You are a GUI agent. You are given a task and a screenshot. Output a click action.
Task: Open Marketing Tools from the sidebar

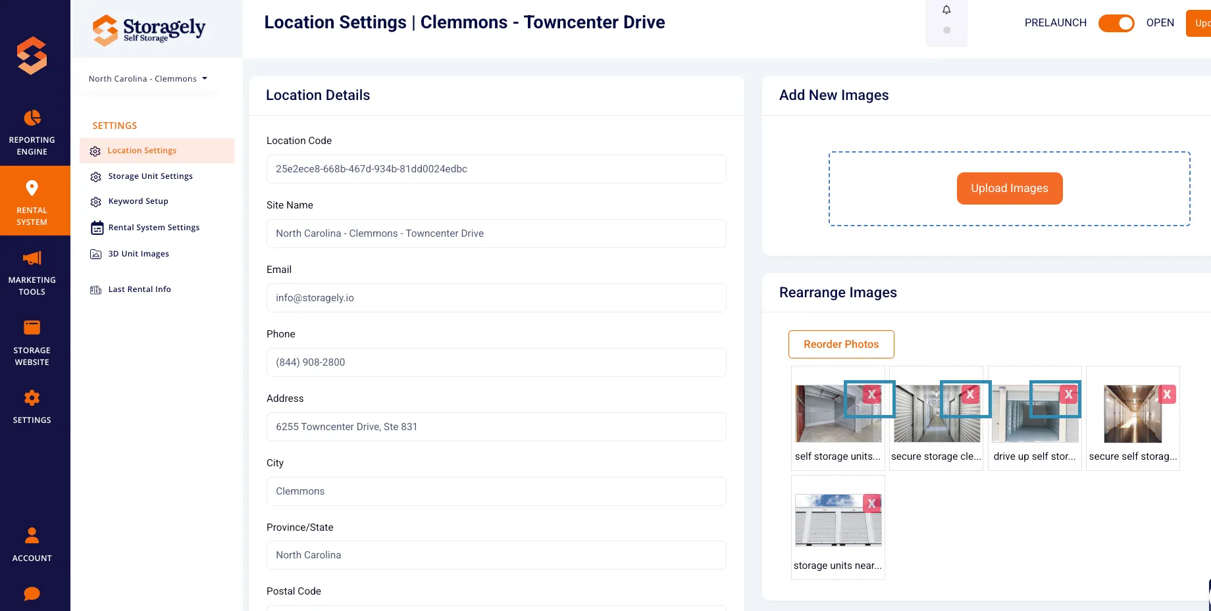click(x=32, y=272)
